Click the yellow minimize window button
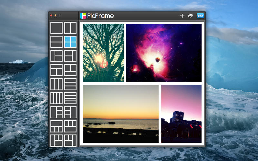The height and width of the screenshot is (161, 258). coord(55,16)
